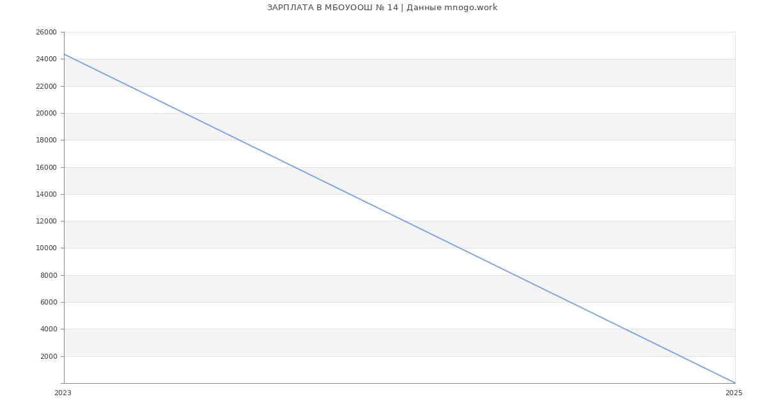Click the 20000 y-axis label
Image resolution: width=767 pixels, height=415 pixels.
pos(46,113)
